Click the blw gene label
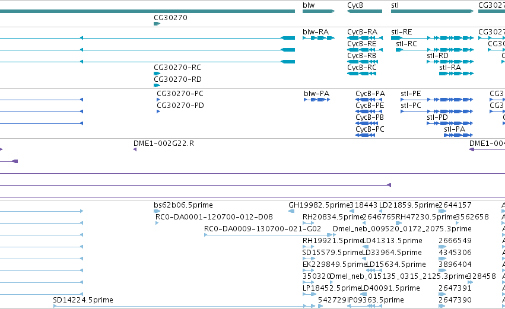The width and height of the screenshot is (505, 309). coord(309,5)
